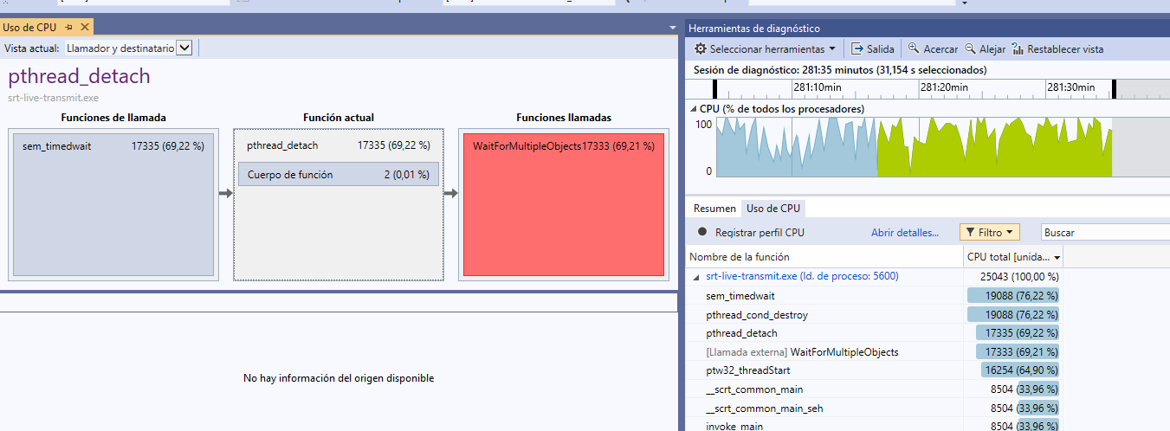Click the Cuerpo de función entry
The height and width of the screenshot is (431, 1170).
click(339, 175)
